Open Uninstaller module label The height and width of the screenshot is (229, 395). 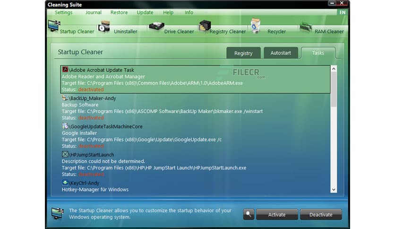pos(126,32)
